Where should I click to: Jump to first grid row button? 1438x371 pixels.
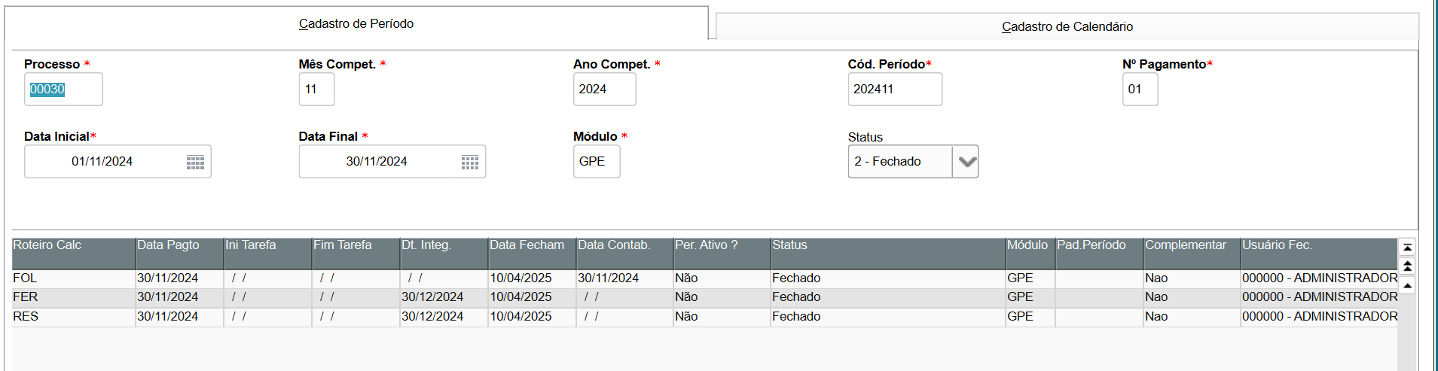1407,248
